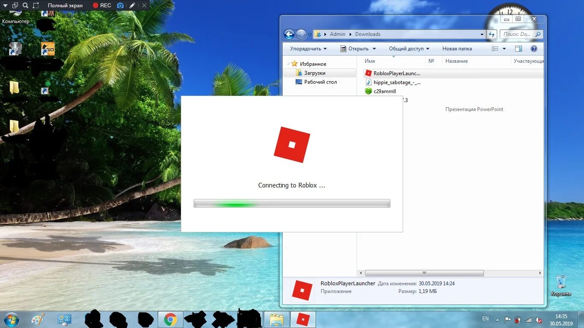This screenshot has height=328, width=584.
Task: Click the Презентация PowerPoint text
Action: click(474, 109)
